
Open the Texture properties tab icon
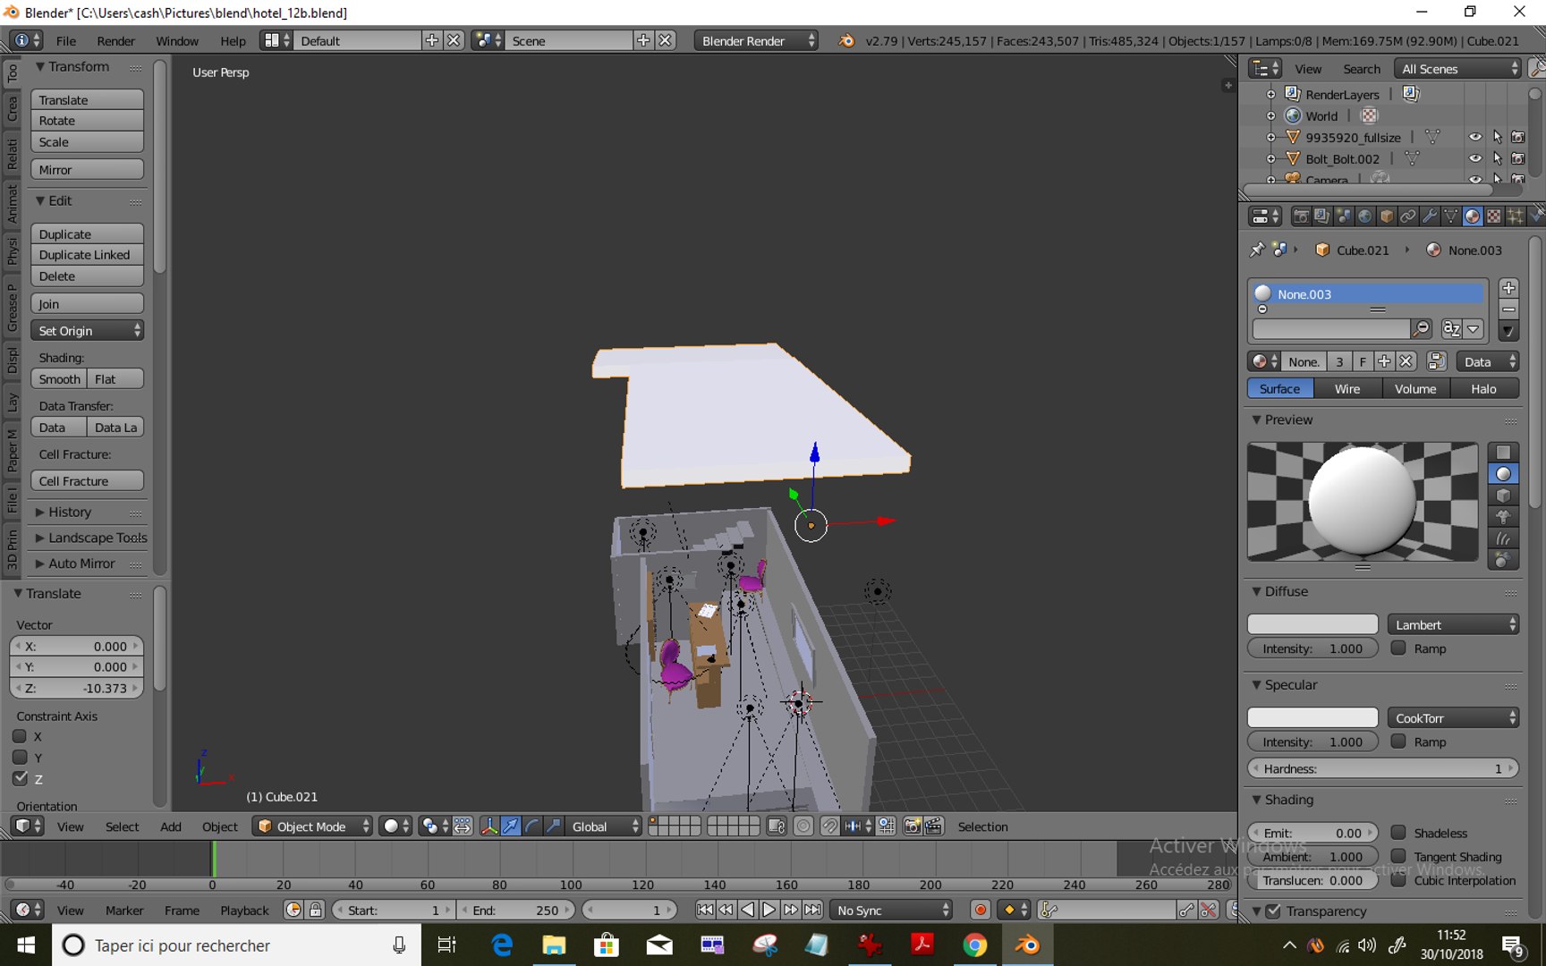(x=1493, y=216)
